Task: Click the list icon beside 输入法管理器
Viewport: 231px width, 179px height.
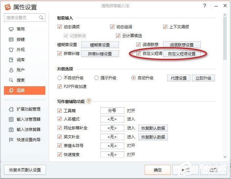Action: click(11, 119)
